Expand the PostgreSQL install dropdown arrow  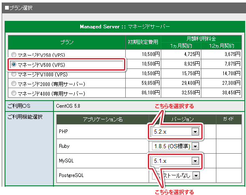[196, 175]
